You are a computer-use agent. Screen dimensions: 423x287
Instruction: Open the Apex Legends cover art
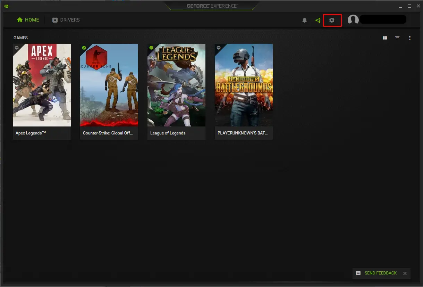pos(42,85)
